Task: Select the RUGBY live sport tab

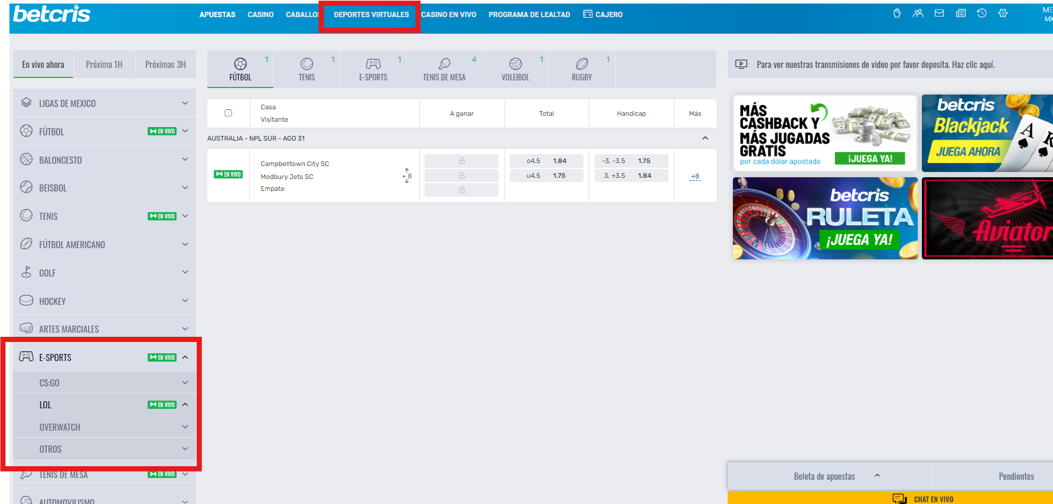Action: tap(582, 69)
